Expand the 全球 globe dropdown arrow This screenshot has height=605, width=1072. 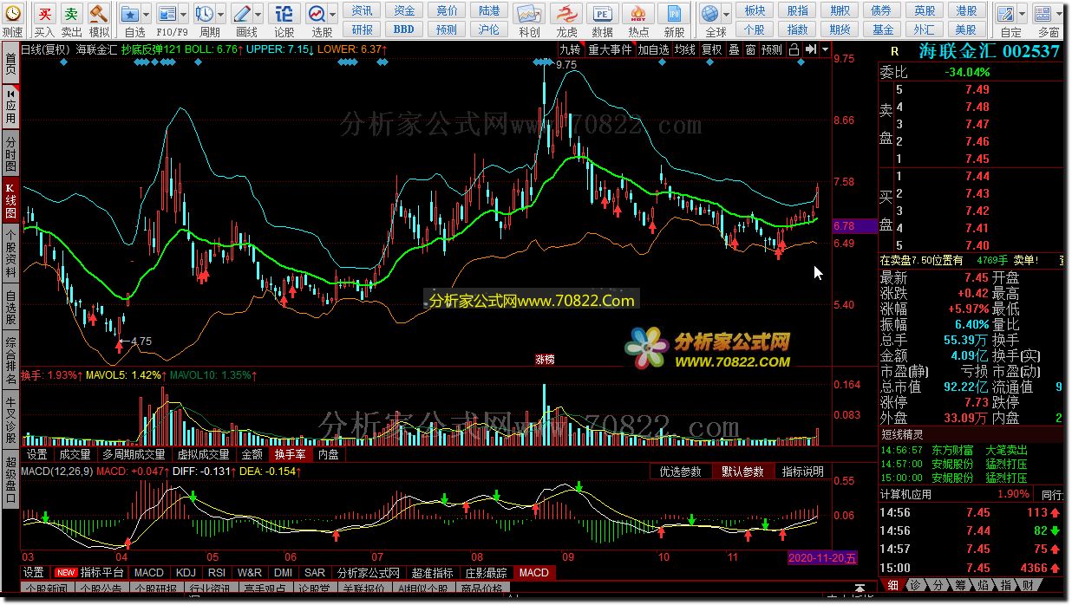click(x=726, y=15)
